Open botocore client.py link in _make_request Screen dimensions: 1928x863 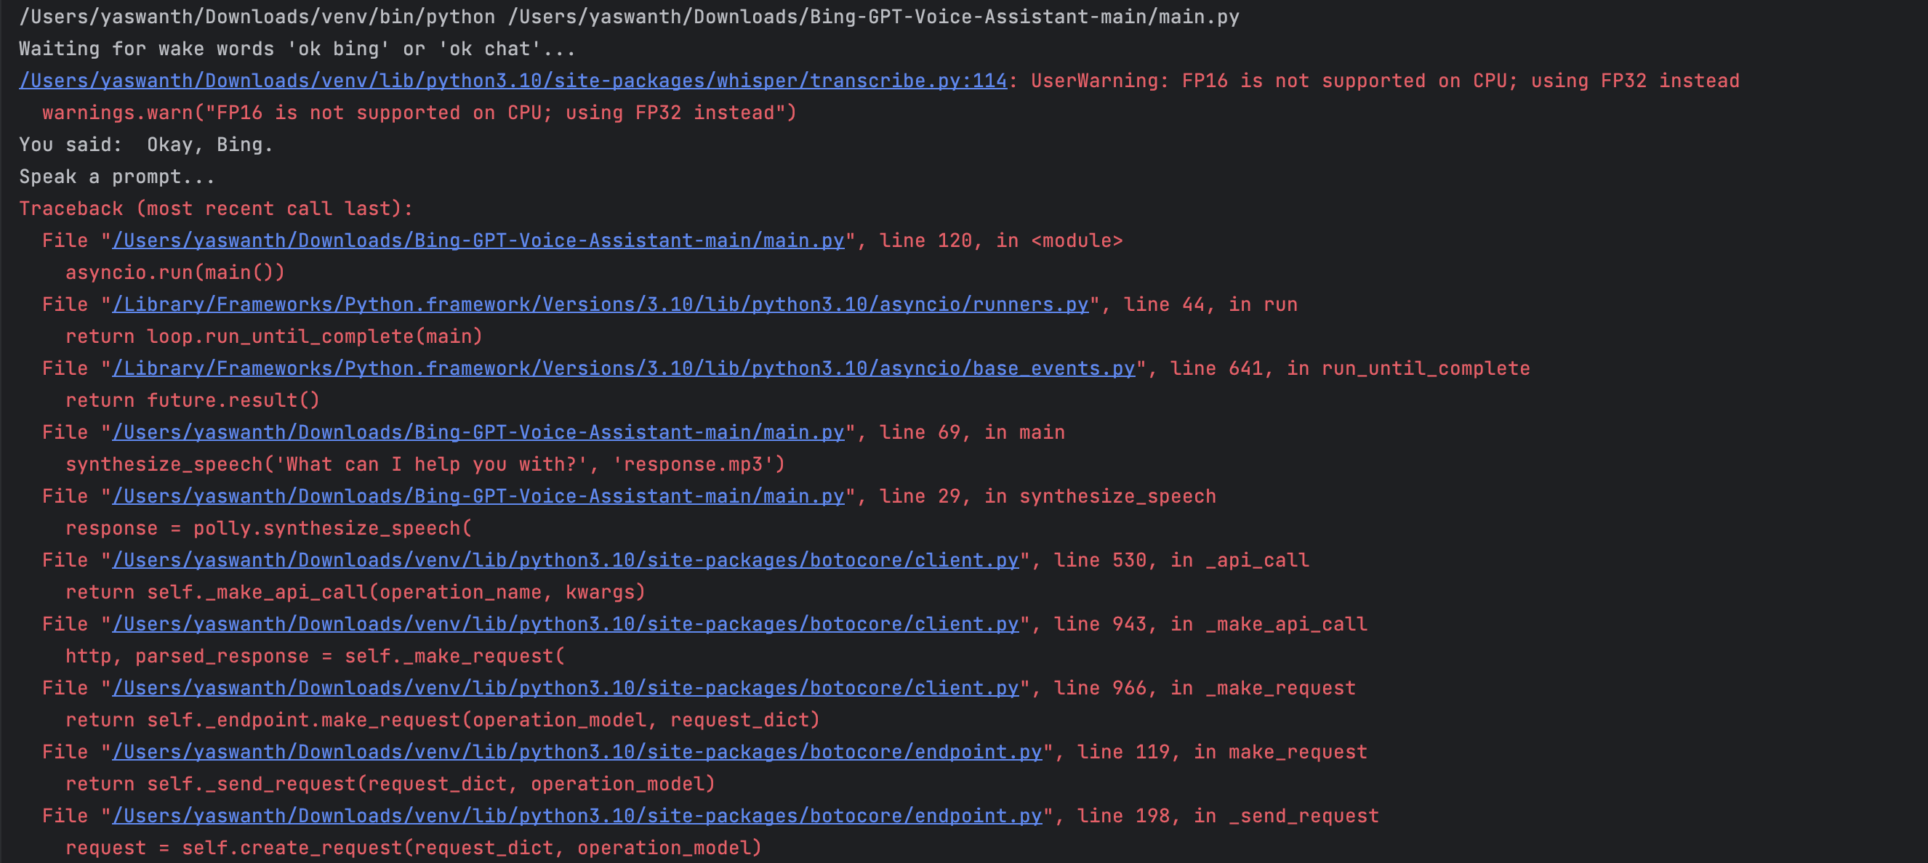pyautogui.click(x=565, y=687)
